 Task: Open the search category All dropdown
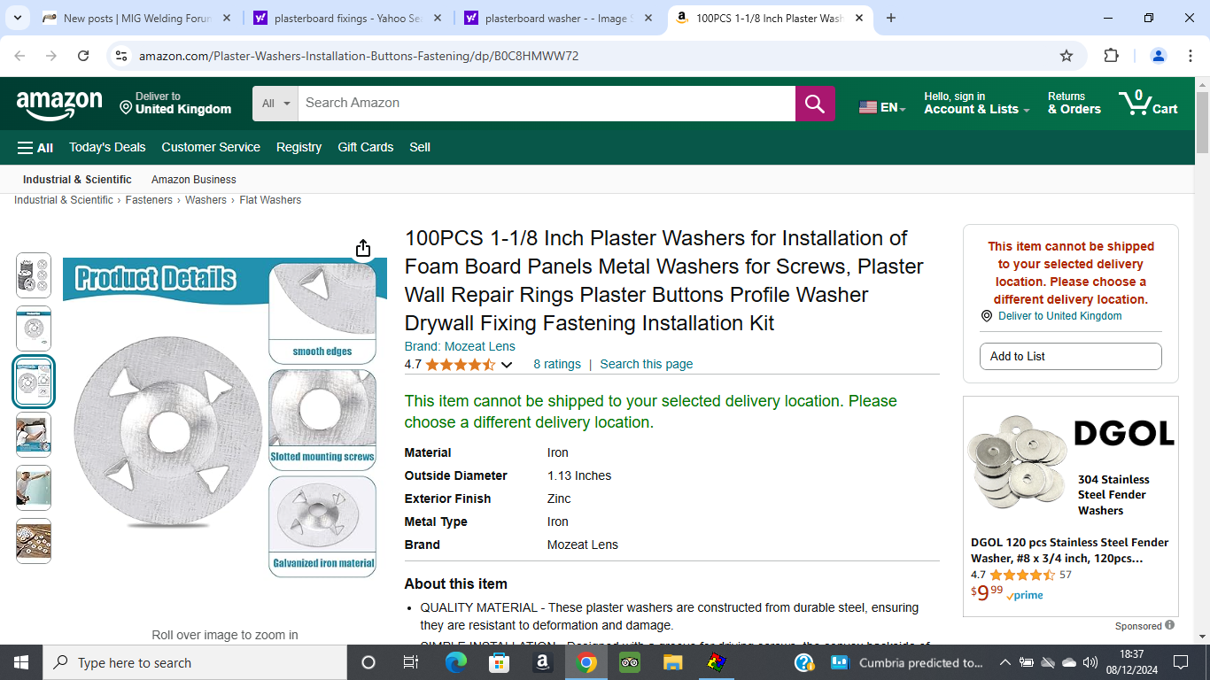click(275, 104)
